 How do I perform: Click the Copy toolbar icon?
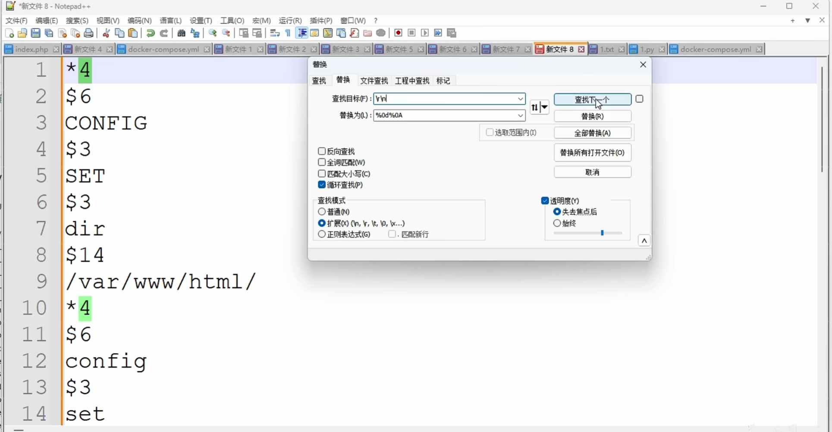[x=119, y=33]
